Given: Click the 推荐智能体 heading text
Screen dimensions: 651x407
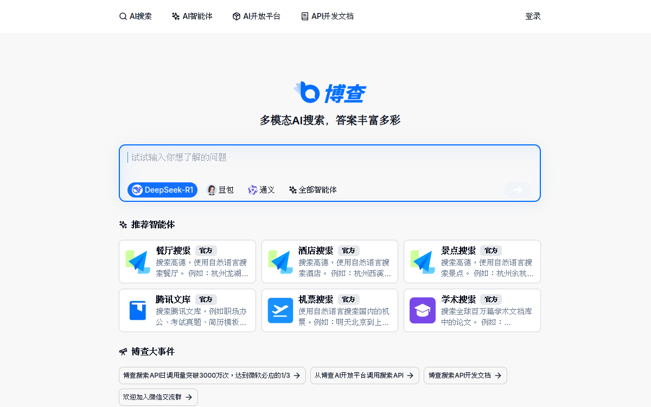Looking at the screenshot, I should click(153, 225).
